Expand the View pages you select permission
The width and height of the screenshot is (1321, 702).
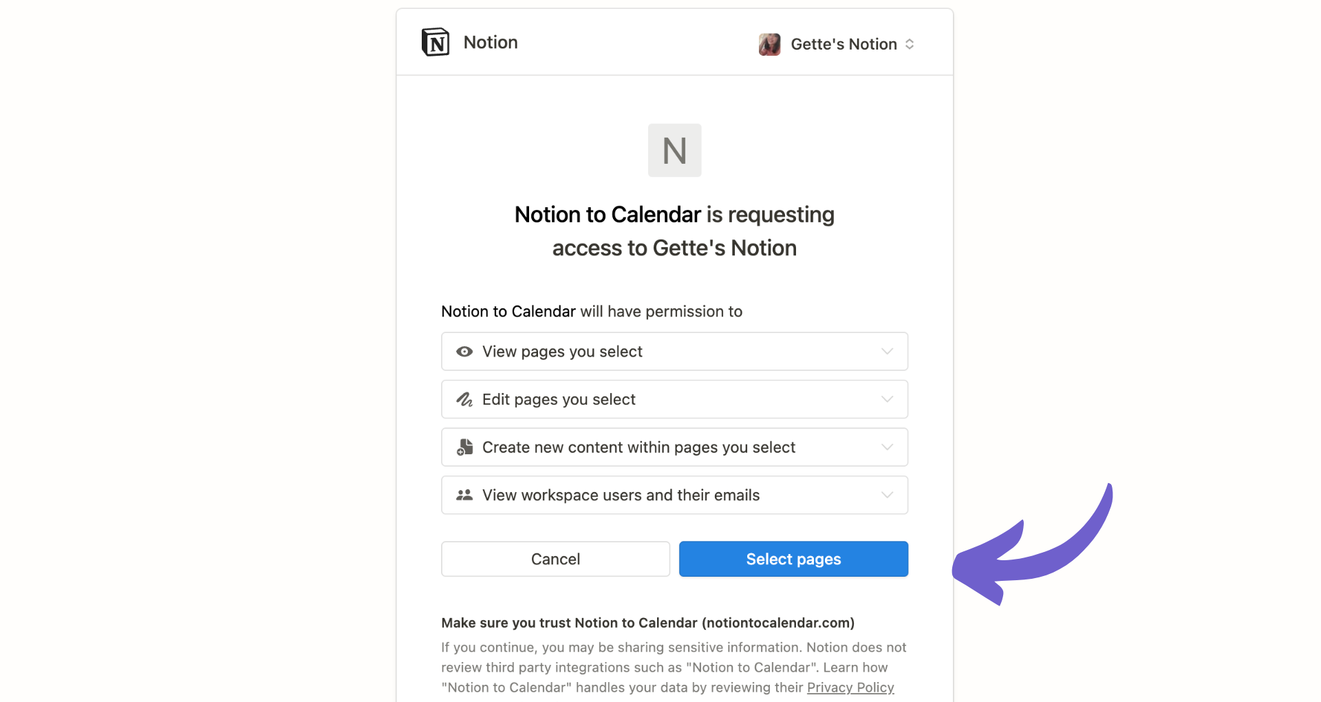887,351
